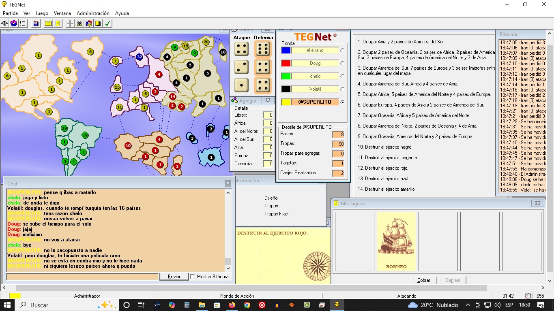Click the gray plus add troops icon

70,23
